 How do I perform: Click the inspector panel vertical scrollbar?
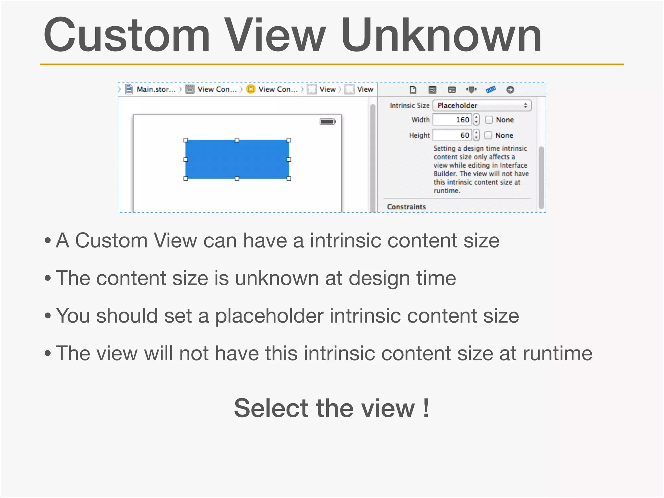tap(541, 178)
